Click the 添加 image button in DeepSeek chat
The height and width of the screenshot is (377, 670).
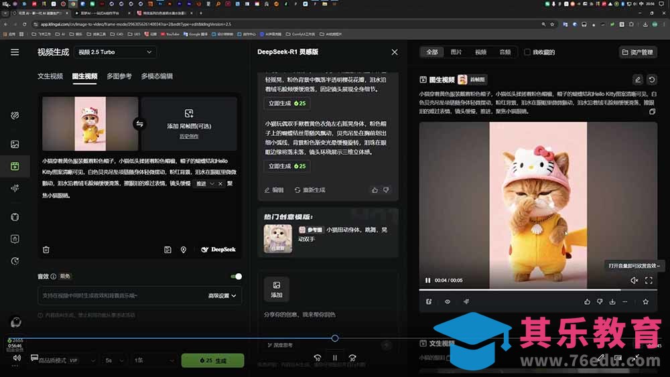pos(277,289)
